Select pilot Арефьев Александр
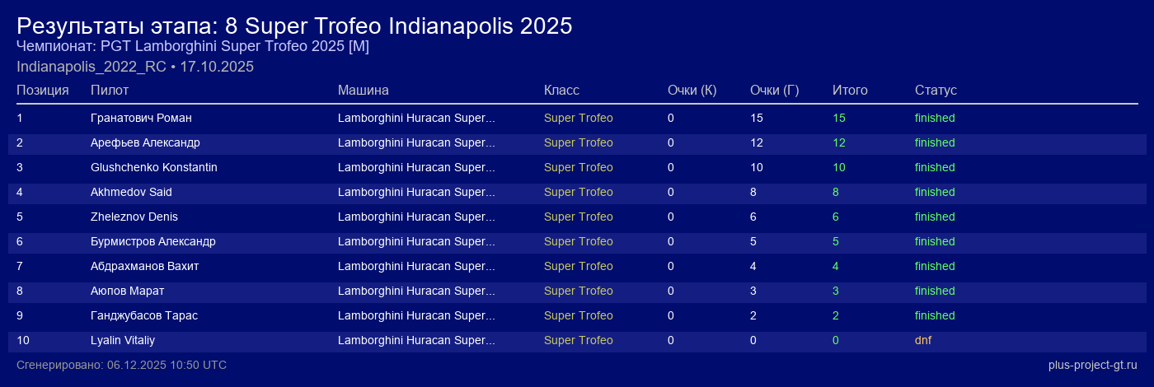 [x=145, y=142]
